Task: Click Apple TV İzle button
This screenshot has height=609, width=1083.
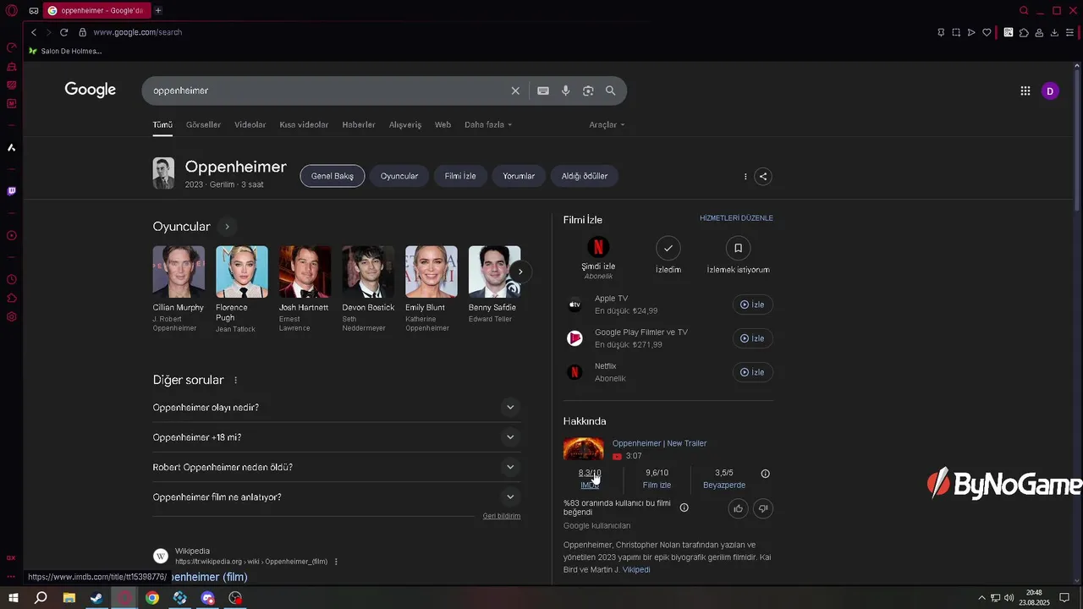Action: coord(752,304)
